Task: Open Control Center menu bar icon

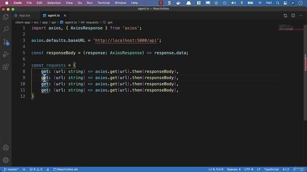Action: click(285, 3)
